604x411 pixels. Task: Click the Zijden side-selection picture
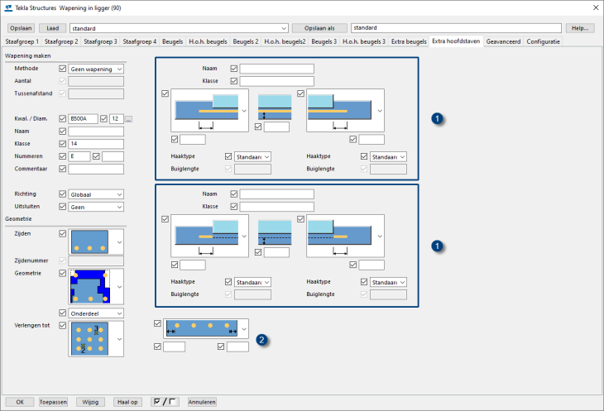click(x=89, y=241)
